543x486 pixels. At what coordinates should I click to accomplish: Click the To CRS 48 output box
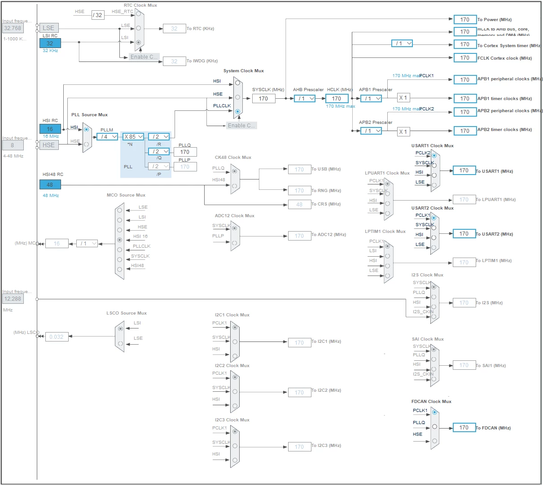pyautogui.click(x=299, y=204)
